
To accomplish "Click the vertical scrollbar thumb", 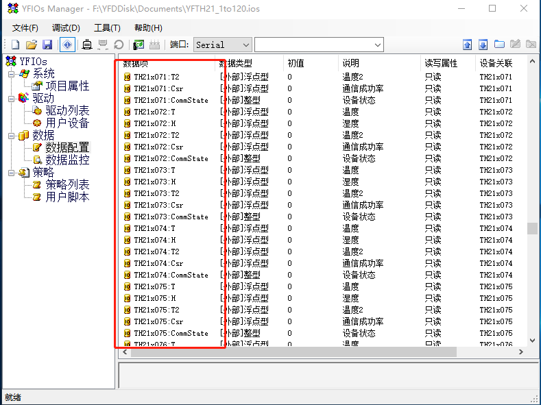I will 532,228.
